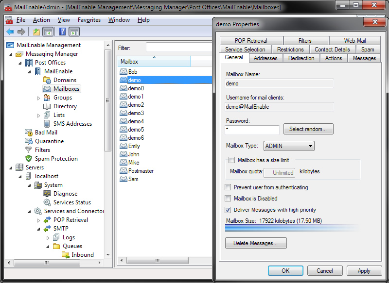Uncheck Deliver Messages with high priority
Screen dimensions: 389x283
pos(228,210)
